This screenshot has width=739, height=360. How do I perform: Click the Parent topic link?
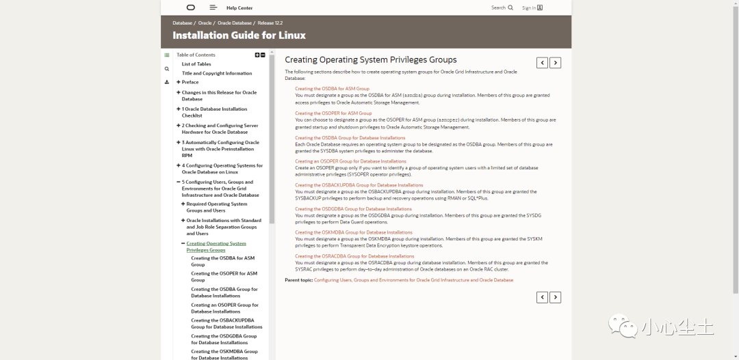(x=413, y=280)
